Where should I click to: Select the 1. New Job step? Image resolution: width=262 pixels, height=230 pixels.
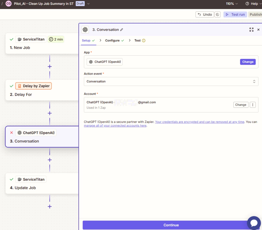coord(42,43)
